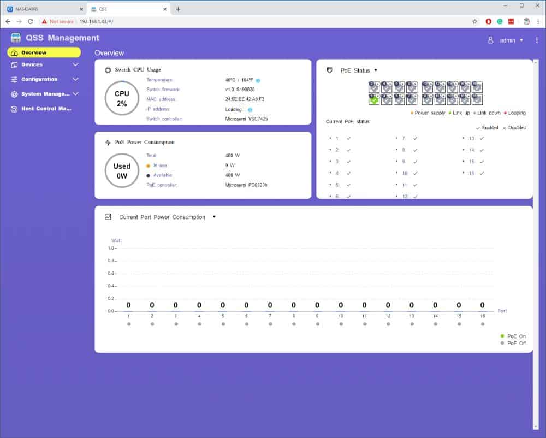546x438 pixels.
Task: Click the temperature info icon
Action: click(258, 80)
